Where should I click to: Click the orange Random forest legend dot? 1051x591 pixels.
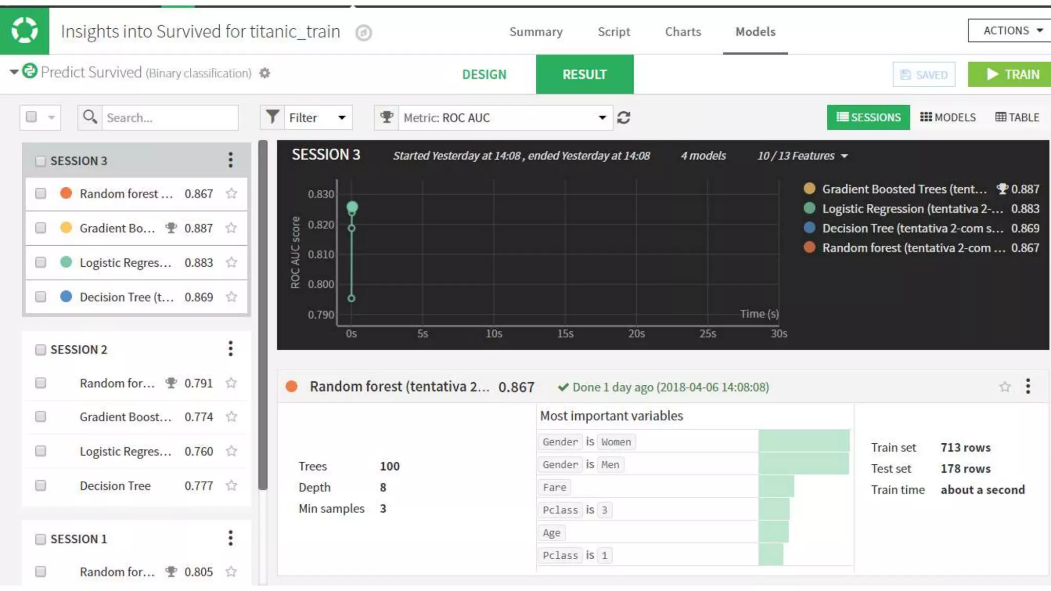(809, 248)
